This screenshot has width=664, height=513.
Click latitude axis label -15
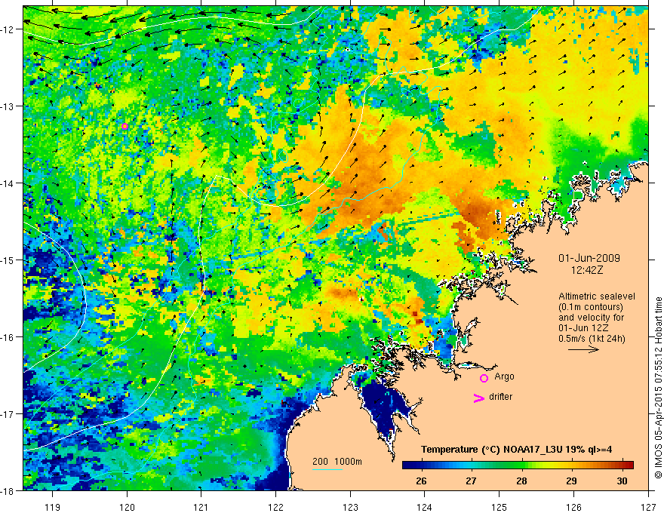[x=8, y=260]
